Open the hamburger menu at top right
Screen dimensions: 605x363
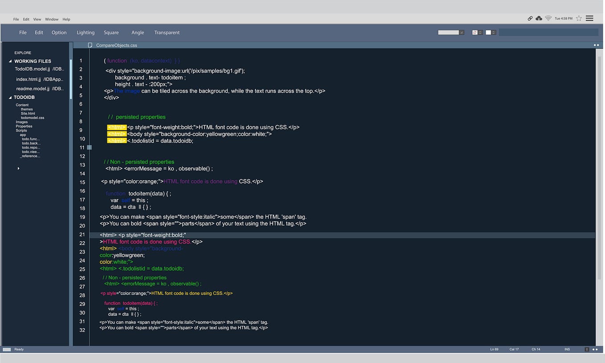click(589, 18)
